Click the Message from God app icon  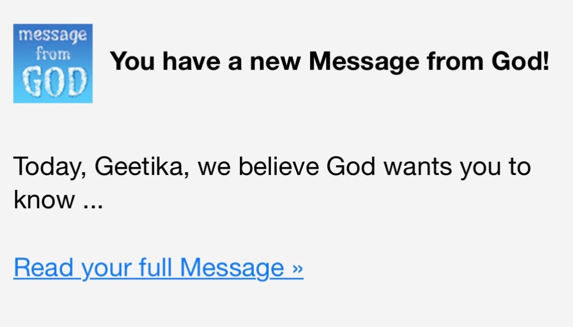click(x=53, y=64)
